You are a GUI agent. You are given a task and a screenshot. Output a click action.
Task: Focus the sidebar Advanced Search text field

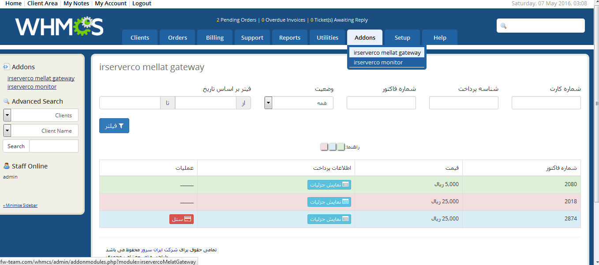click(x=54, y=146)
